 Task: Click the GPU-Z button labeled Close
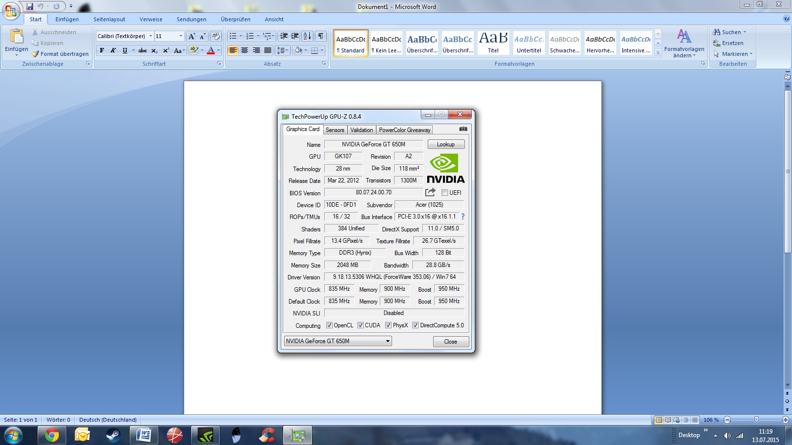[451, 342]
